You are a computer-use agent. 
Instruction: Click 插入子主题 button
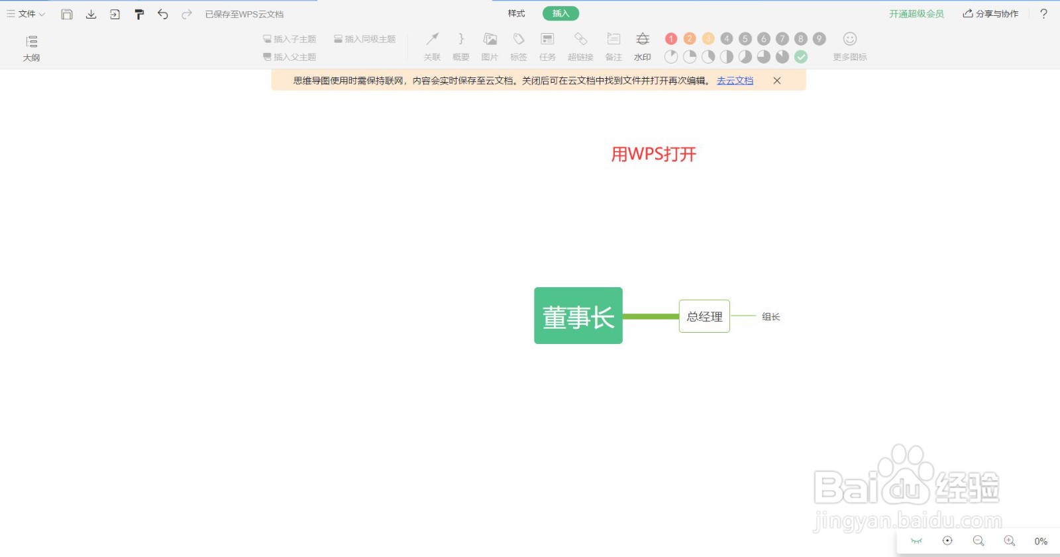click(x=290, y=39)
